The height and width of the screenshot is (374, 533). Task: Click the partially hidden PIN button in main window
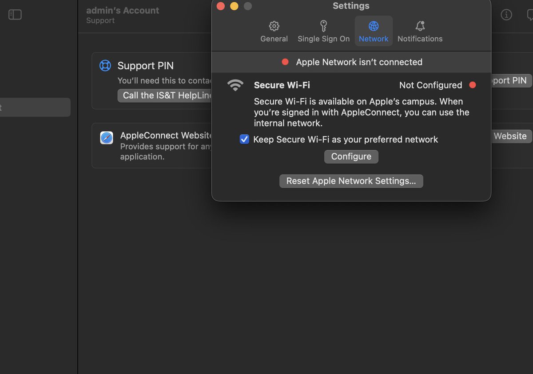(511, 80)
